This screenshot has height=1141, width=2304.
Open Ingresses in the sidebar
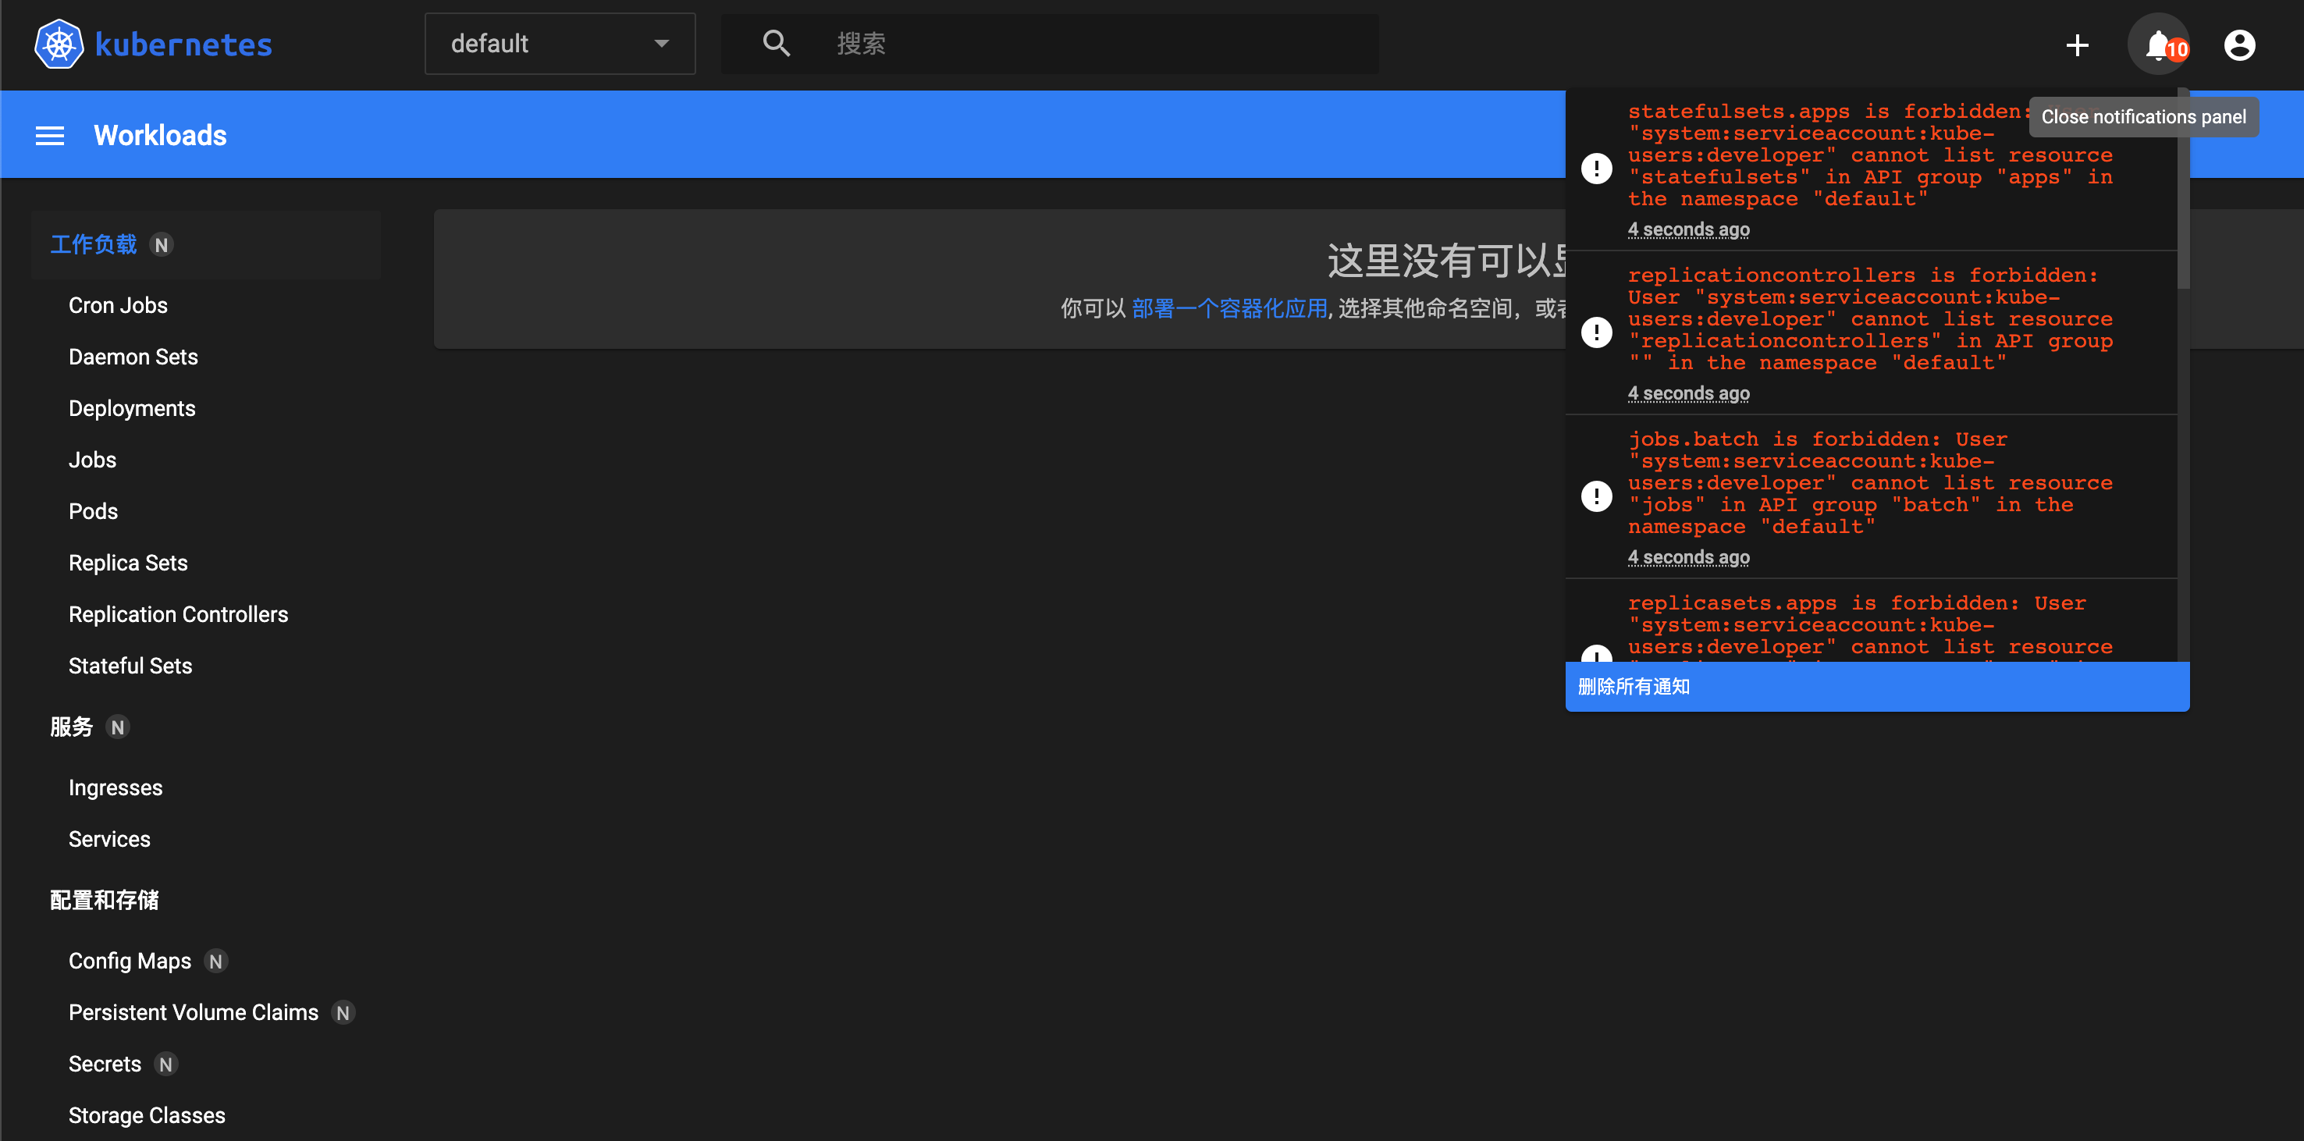[x=116, y=787]
